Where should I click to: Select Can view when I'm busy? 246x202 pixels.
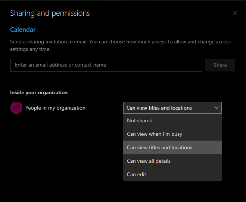tap(172, 134)
